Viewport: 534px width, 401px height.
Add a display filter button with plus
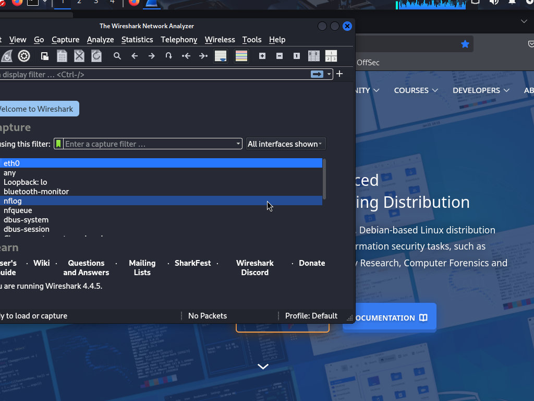339,74
